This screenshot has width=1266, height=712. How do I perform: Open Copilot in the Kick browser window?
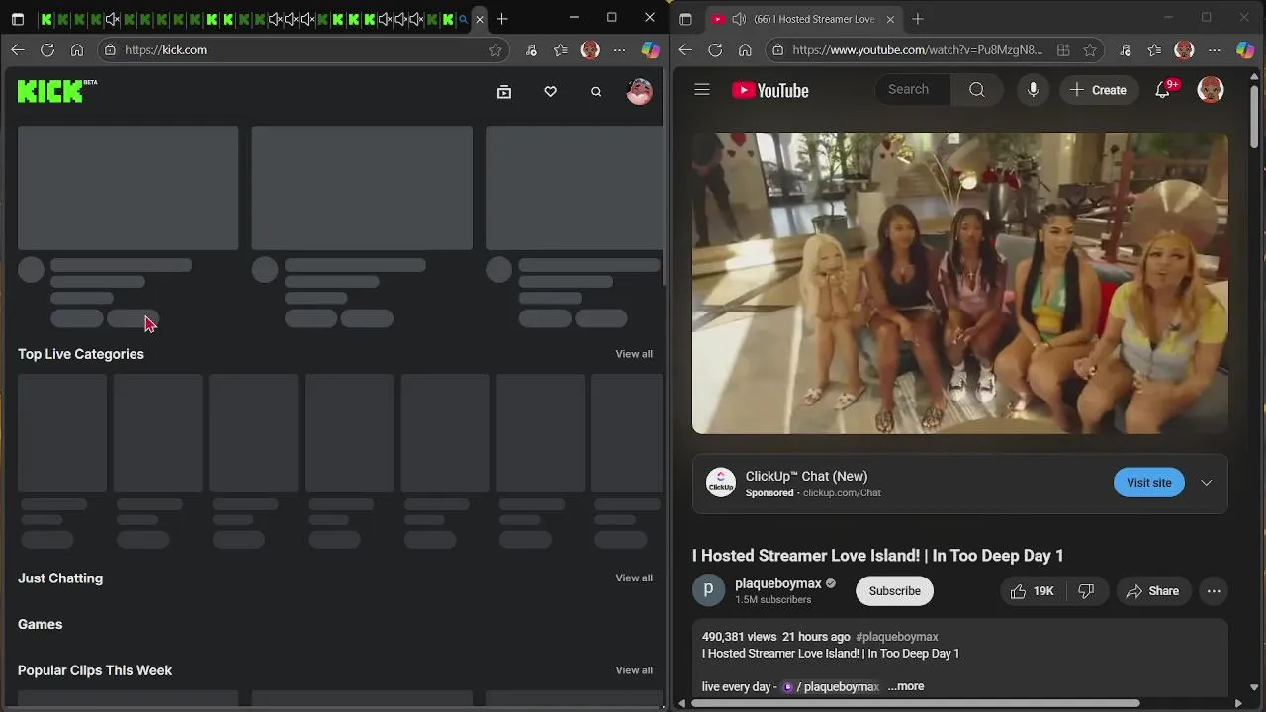click(x=651, y=49)
